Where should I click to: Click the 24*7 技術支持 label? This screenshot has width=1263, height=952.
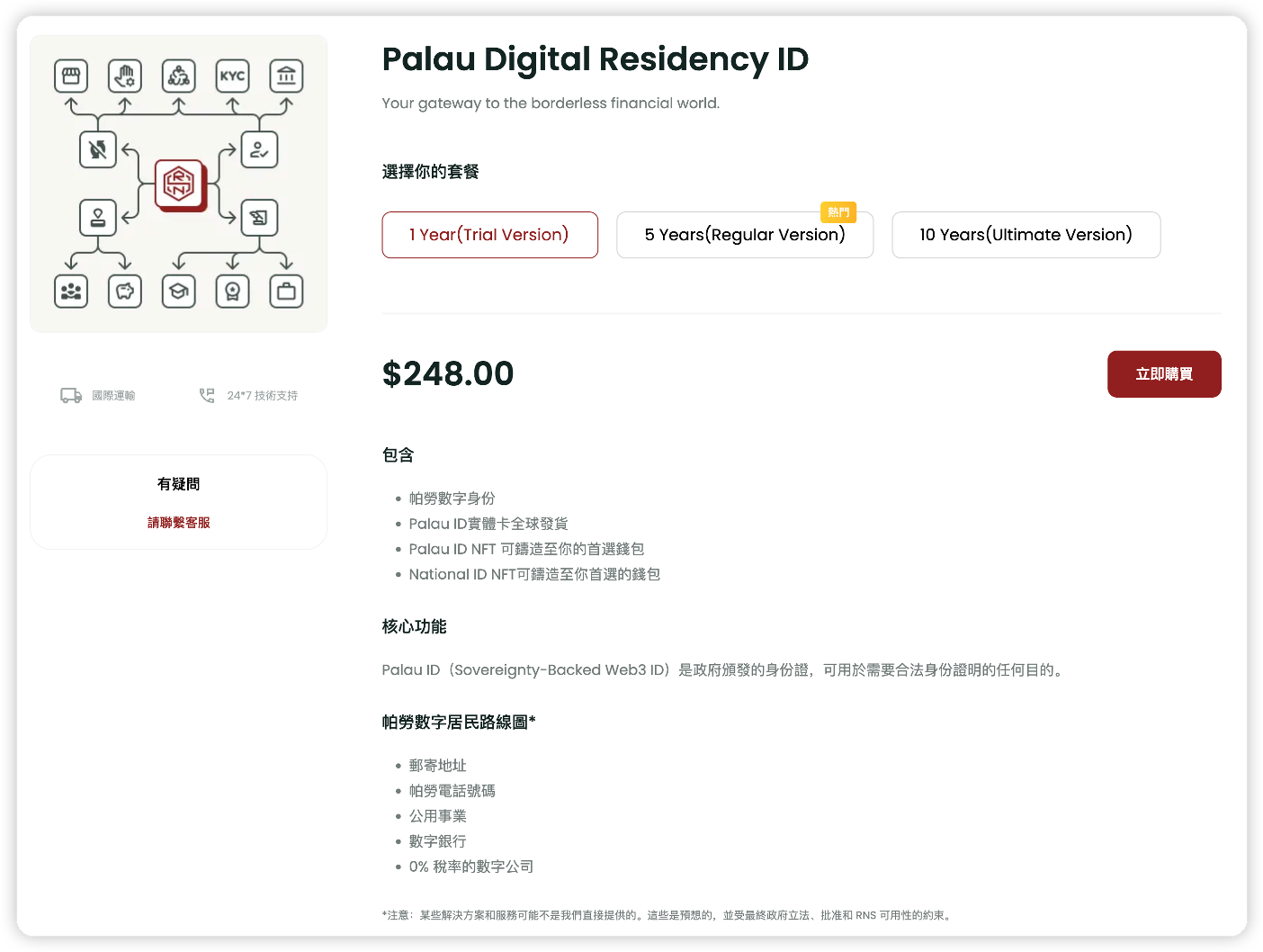coord(263,396)
